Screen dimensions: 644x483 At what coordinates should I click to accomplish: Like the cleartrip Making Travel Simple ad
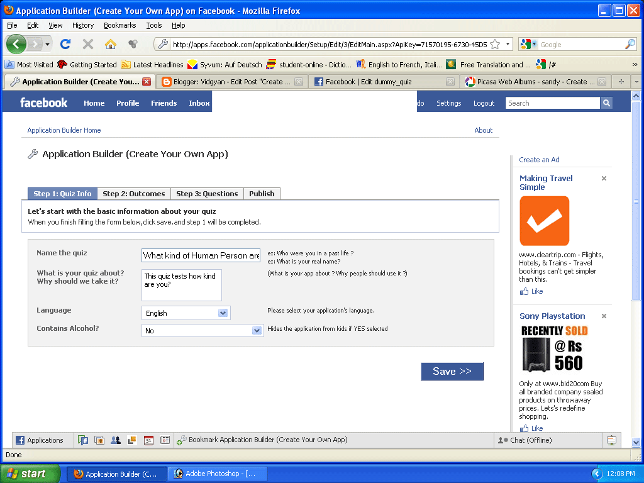531,291
